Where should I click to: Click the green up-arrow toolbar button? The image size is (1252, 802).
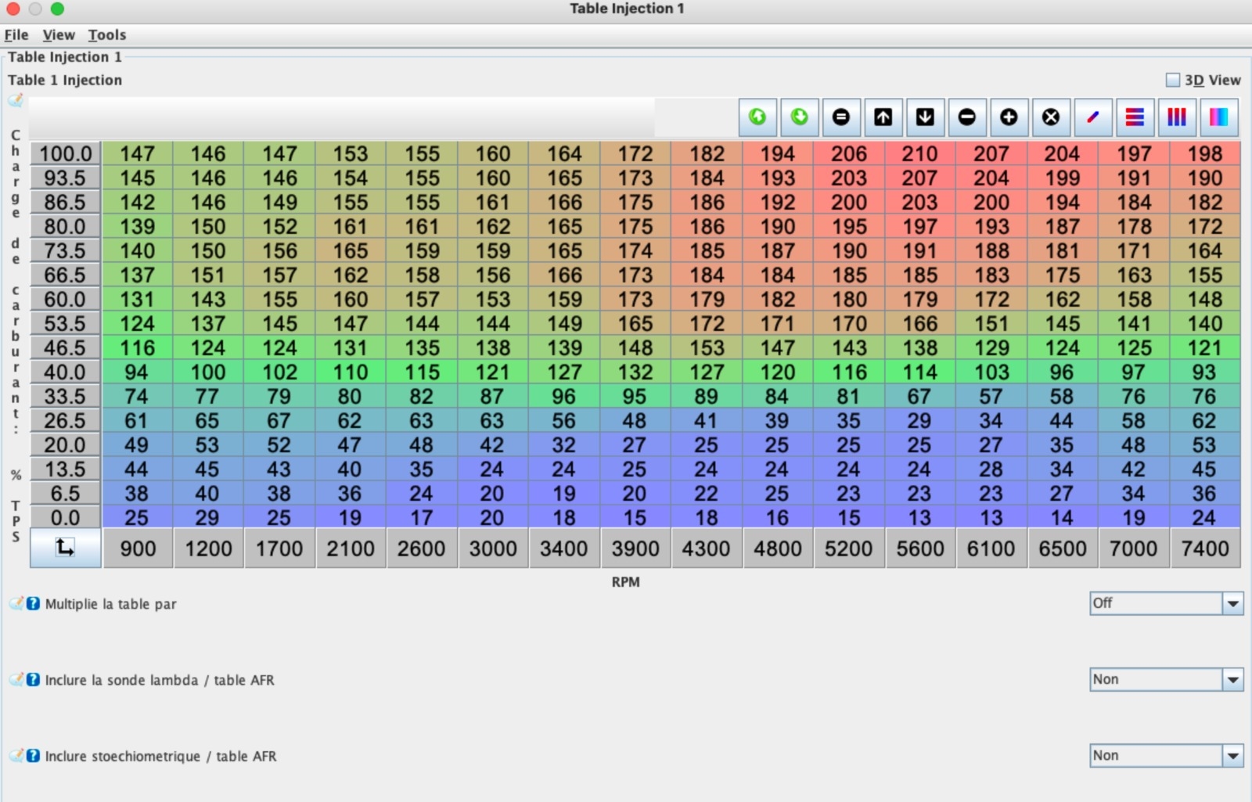tap(757, 117)
